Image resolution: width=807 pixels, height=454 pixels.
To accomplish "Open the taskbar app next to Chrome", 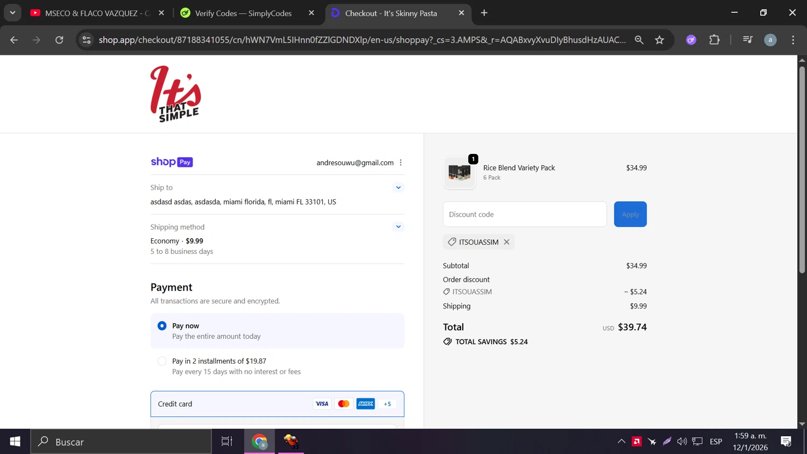I will pyautogui.click(x=291, y=442).
